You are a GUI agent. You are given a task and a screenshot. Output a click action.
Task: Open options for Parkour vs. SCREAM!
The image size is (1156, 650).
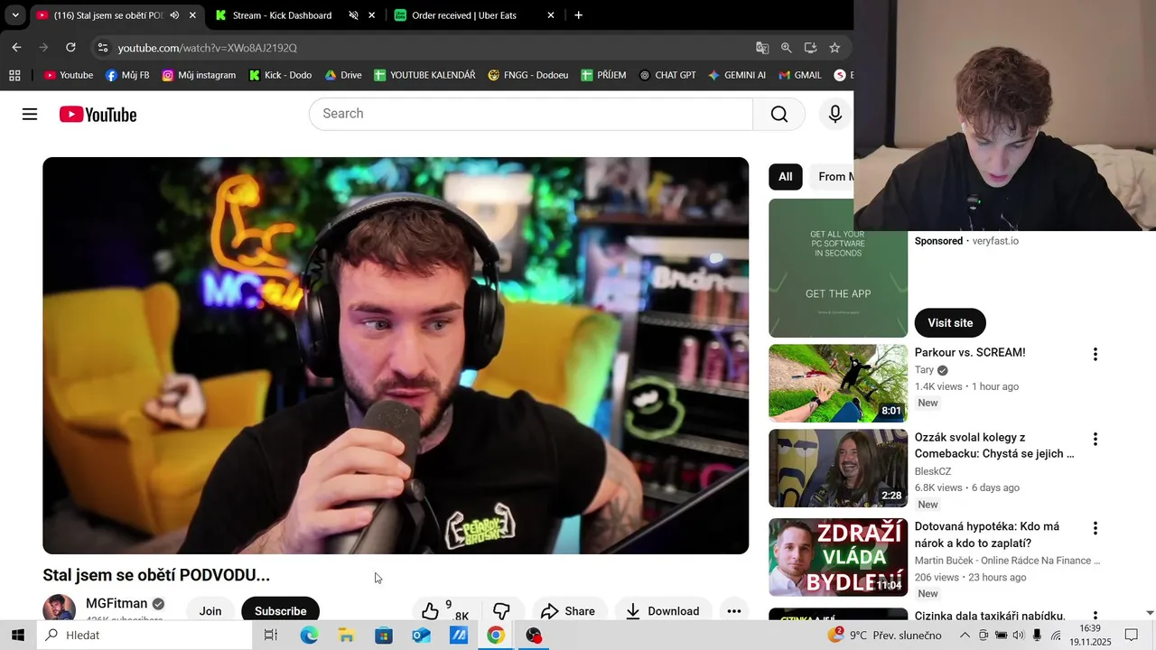(x=1095, y=354)
